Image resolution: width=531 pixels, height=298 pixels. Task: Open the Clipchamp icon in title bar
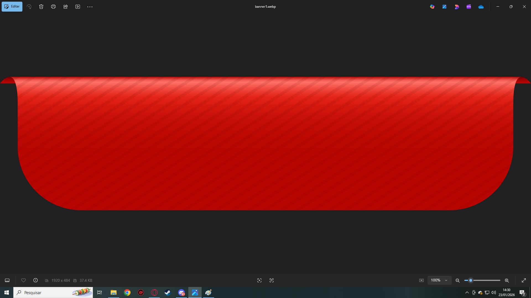coord(469,7)
